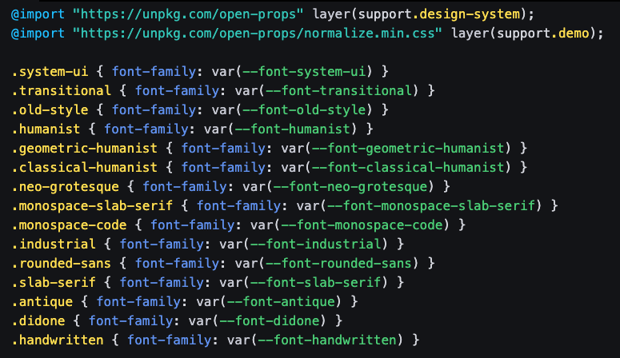The image size is (620, 358).
Task: Click the .neo-grotesque selector
Action: [66, 187]
